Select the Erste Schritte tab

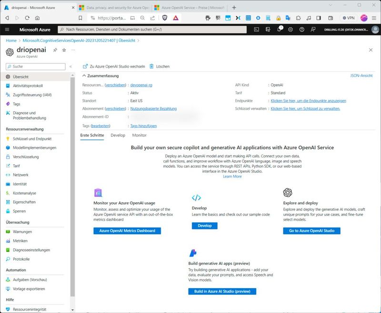coord(92,135)
